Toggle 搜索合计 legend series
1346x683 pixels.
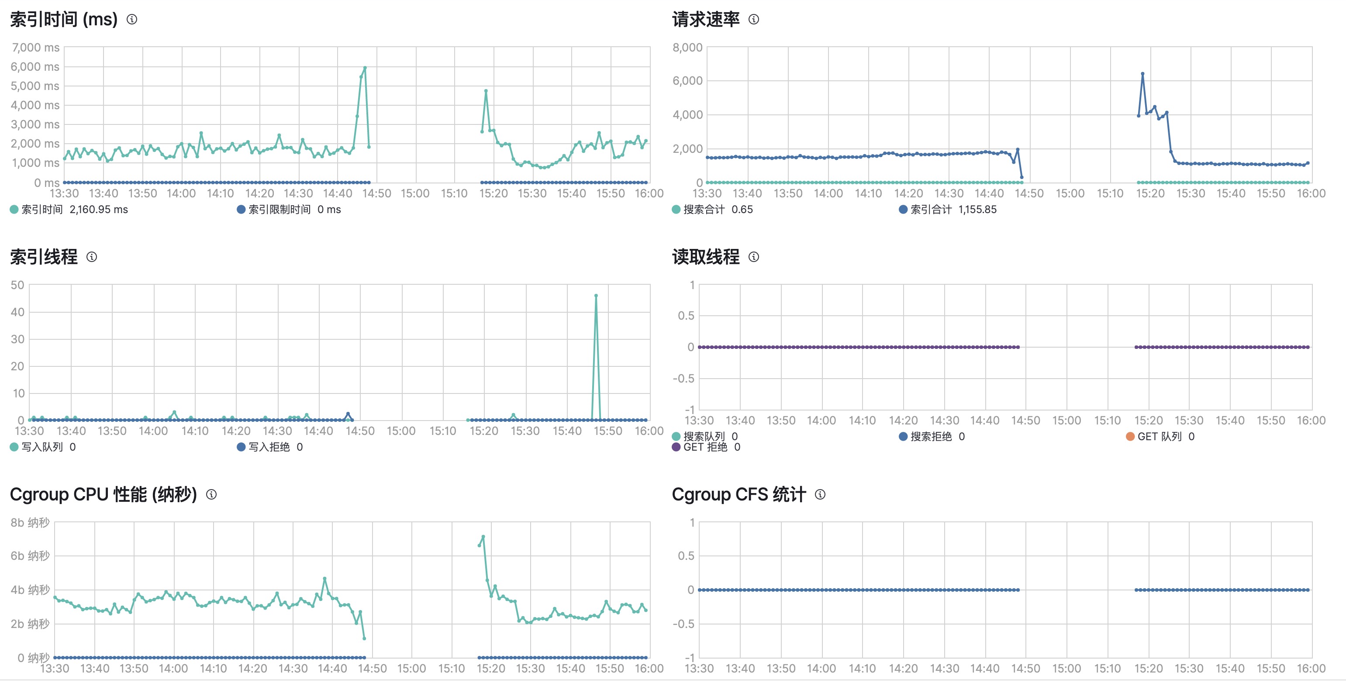712,210
